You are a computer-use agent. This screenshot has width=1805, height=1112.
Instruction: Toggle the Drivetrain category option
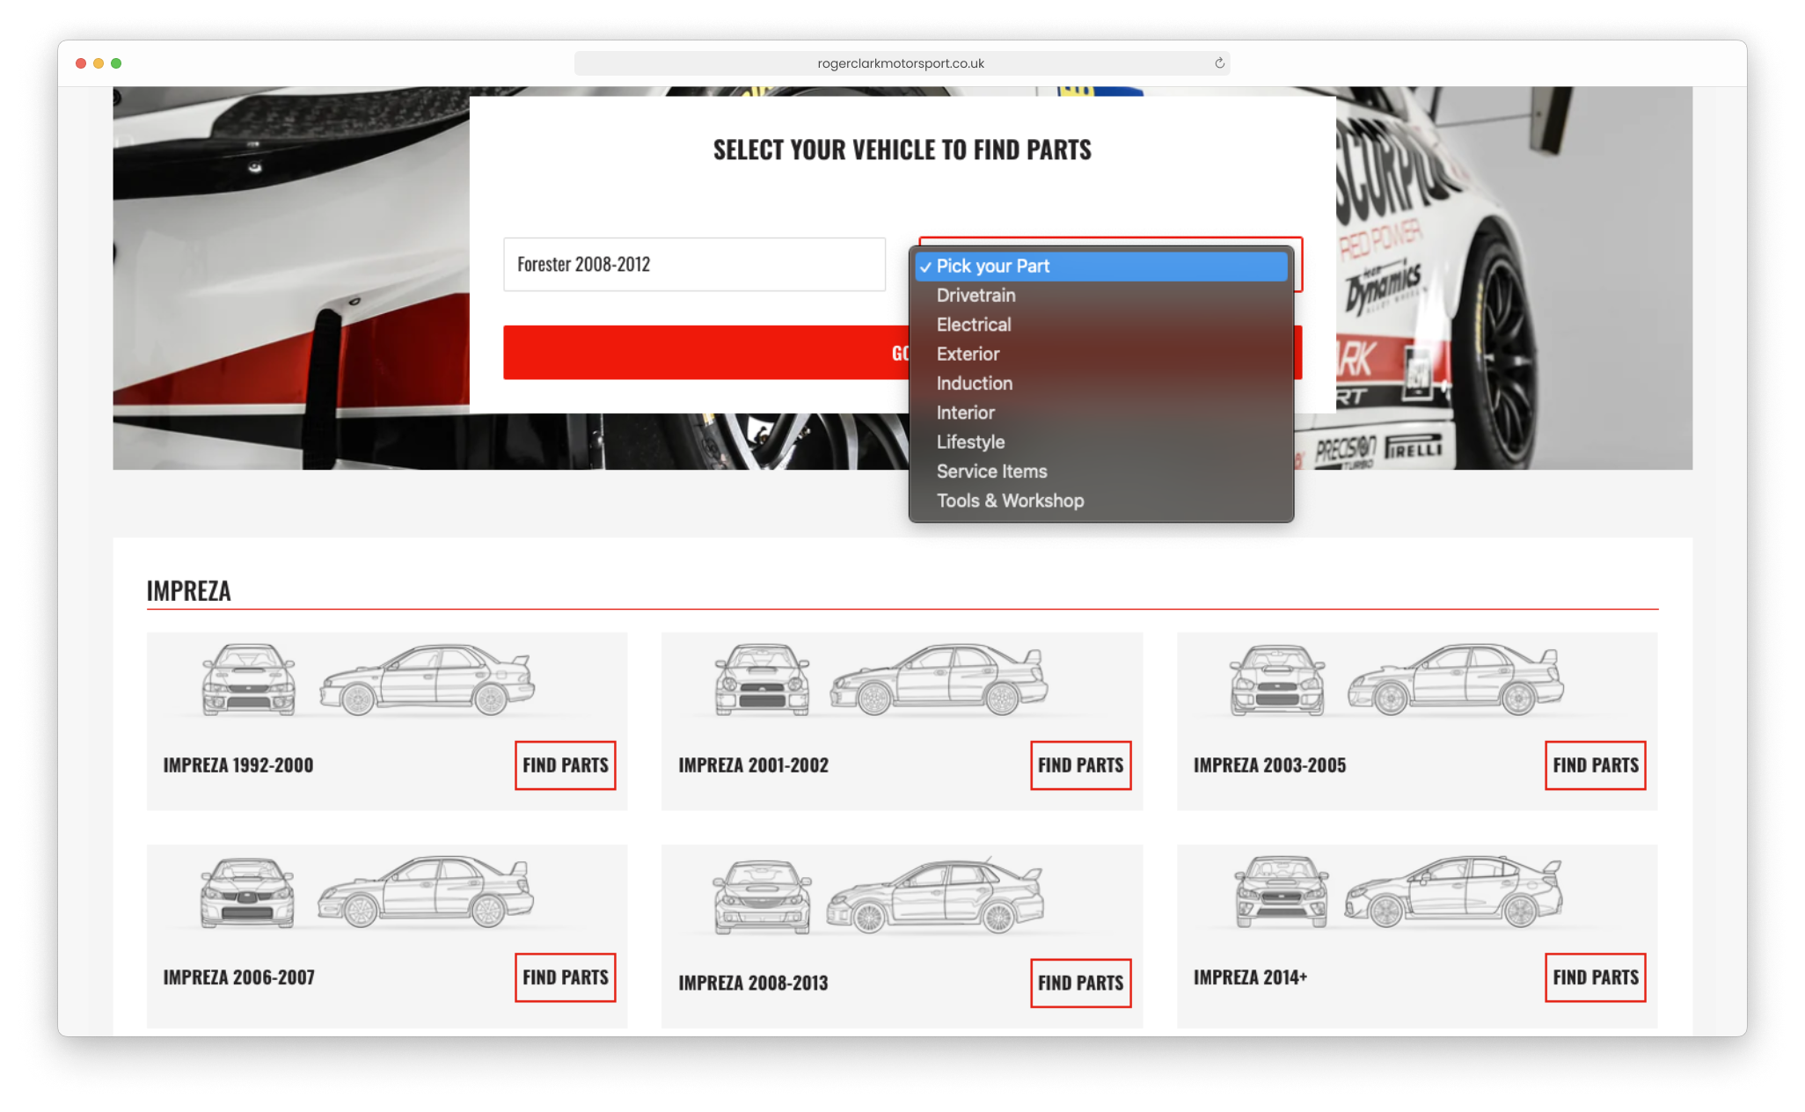point(976,296)
